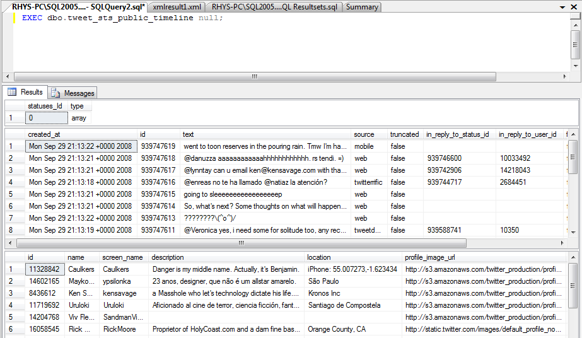Click the location column header
Screen dimensions: 582x338
(353, 257)
